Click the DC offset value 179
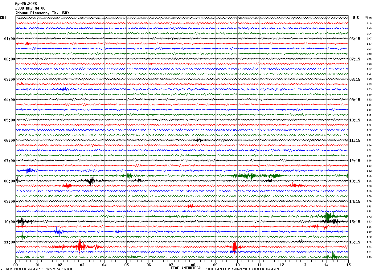373x273 pixels. click(x=369, y=257)
